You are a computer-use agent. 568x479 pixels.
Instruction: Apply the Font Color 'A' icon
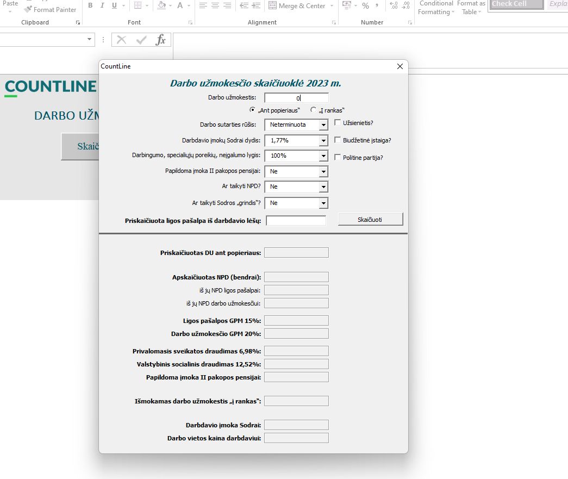(x=180, y=5)
